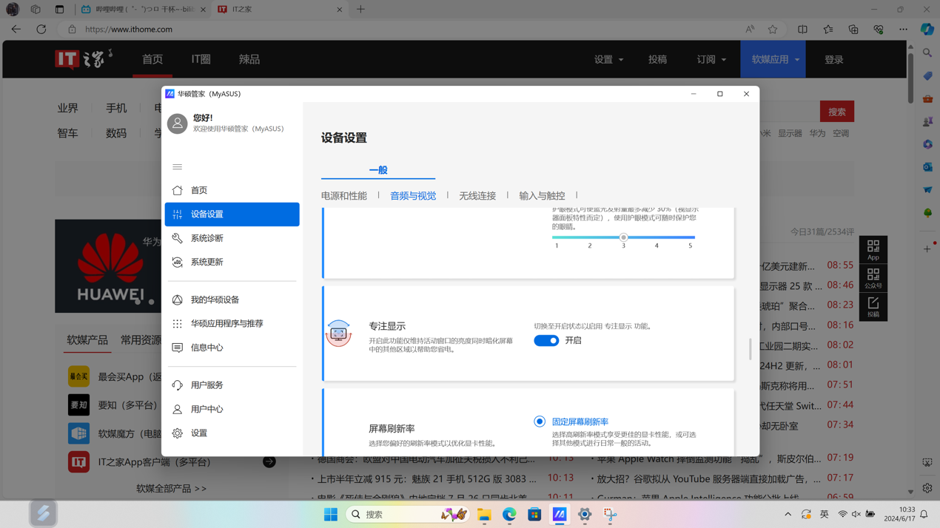The height and width of the screenshot is (528, 940).
Task: Open 系统诊断 in the MyASUS sidebar
Action: point(207,238)
